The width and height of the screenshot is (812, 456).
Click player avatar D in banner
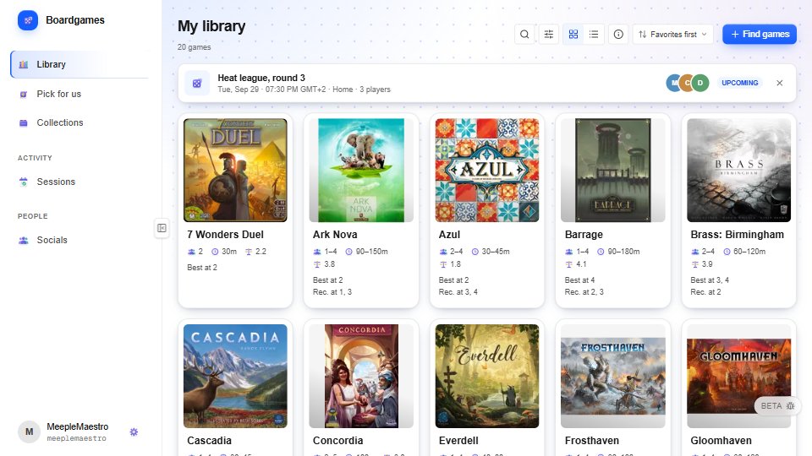(x=700, y=83)
